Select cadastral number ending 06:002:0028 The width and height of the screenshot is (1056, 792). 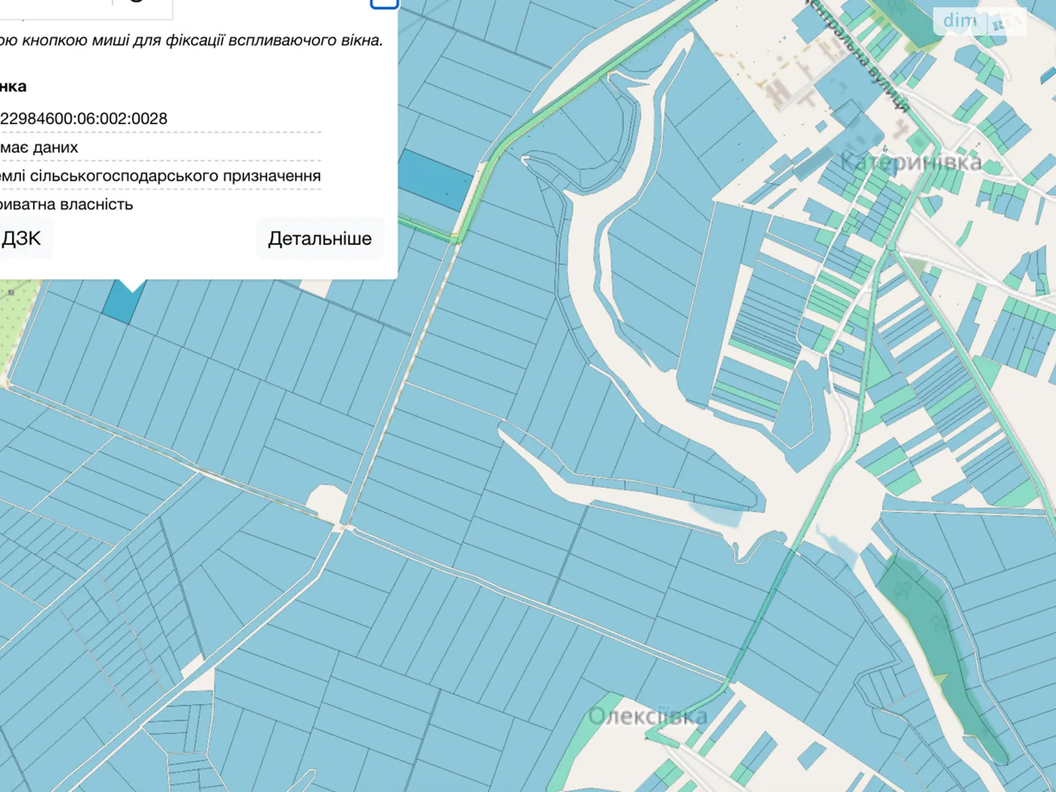[84, 119]
